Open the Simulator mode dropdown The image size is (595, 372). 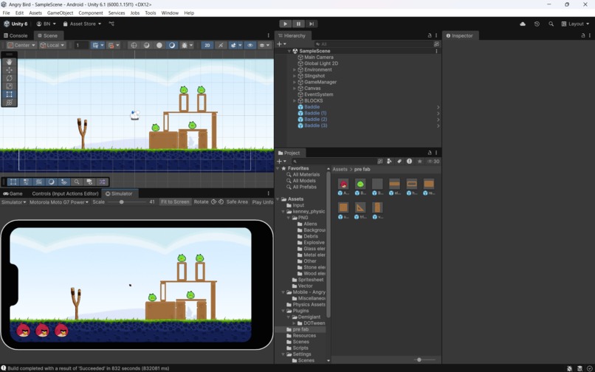[x=14, y=202]
